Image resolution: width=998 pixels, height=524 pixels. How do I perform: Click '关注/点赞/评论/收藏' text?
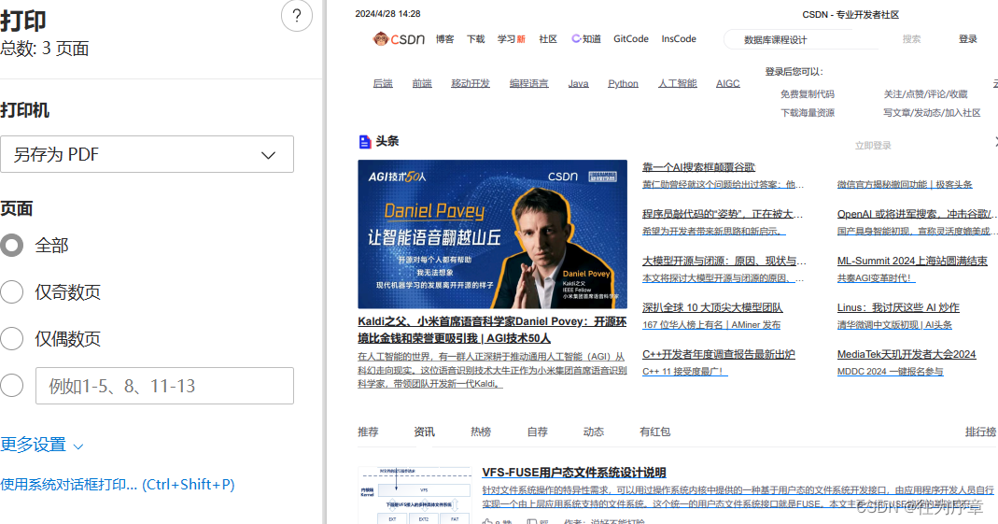[x=925, y=94]
